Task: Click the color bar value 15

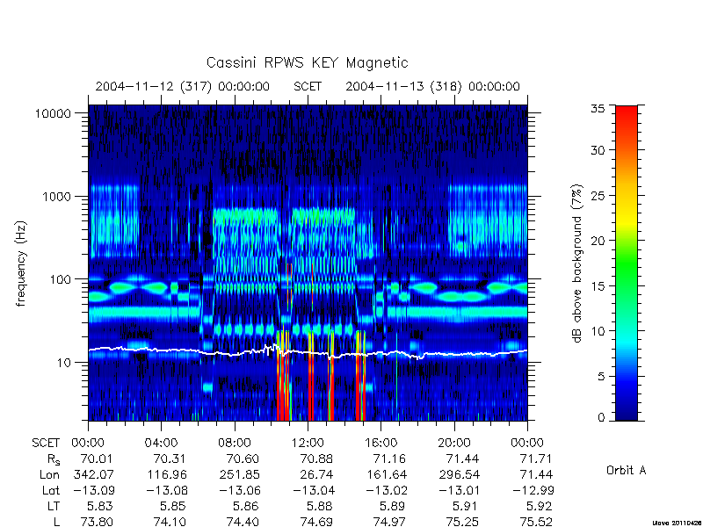Action: click(x=598, y=286)
